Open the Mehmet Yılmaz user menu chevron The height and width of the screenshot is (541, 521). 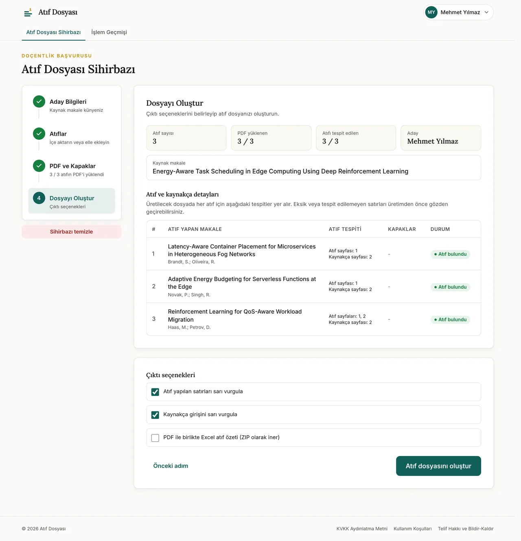pos(486,12)
